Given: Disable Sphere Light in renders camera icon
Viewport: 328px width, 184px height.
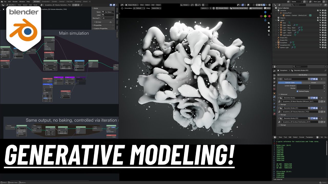Looking at the screenshot, I should [x=325, y=48].
